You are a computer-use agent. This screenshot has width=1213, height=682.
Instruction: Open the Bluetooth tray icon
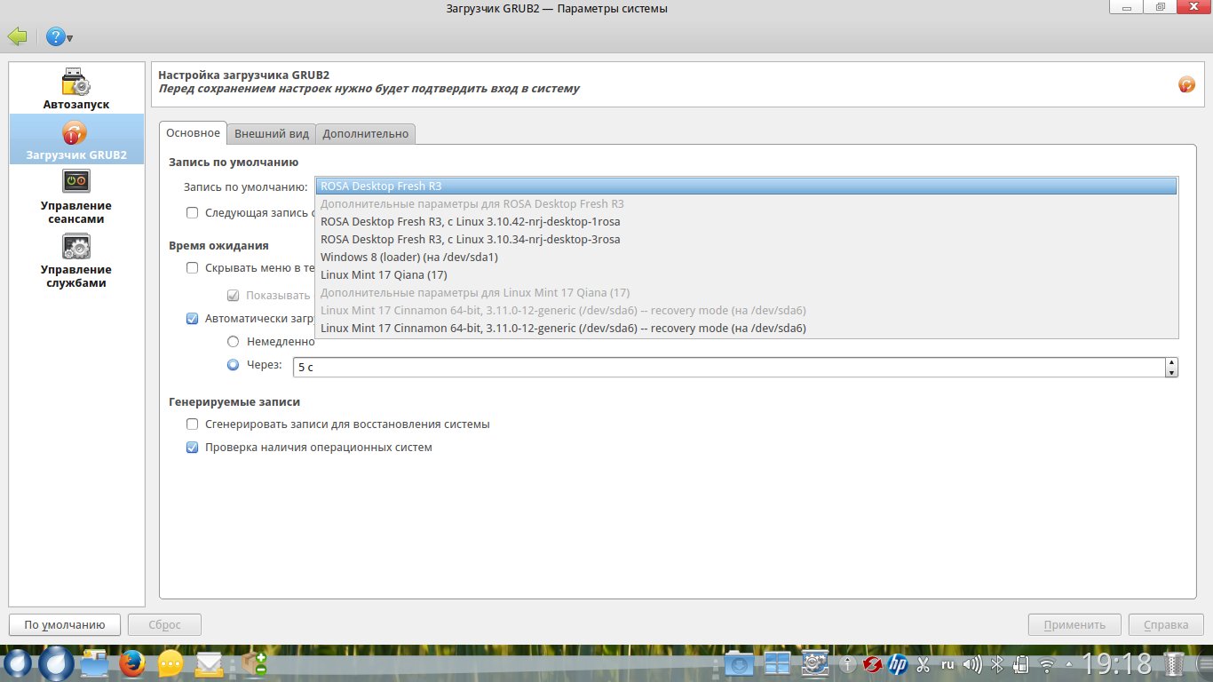997,664
